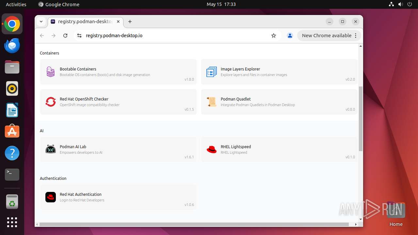Open the volume indicator in top bar
The height and width of the screenshot is (235, 418).
(400, 4)
